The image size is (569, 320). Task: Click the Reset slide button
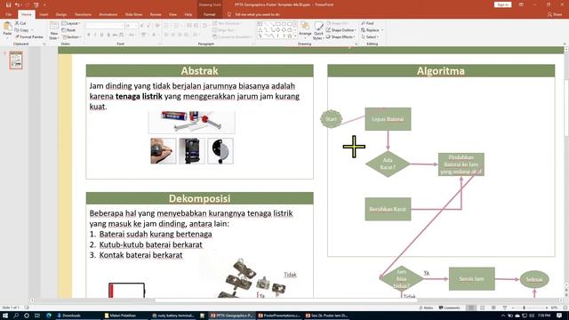pyautogui.click(x=68, y=30)
